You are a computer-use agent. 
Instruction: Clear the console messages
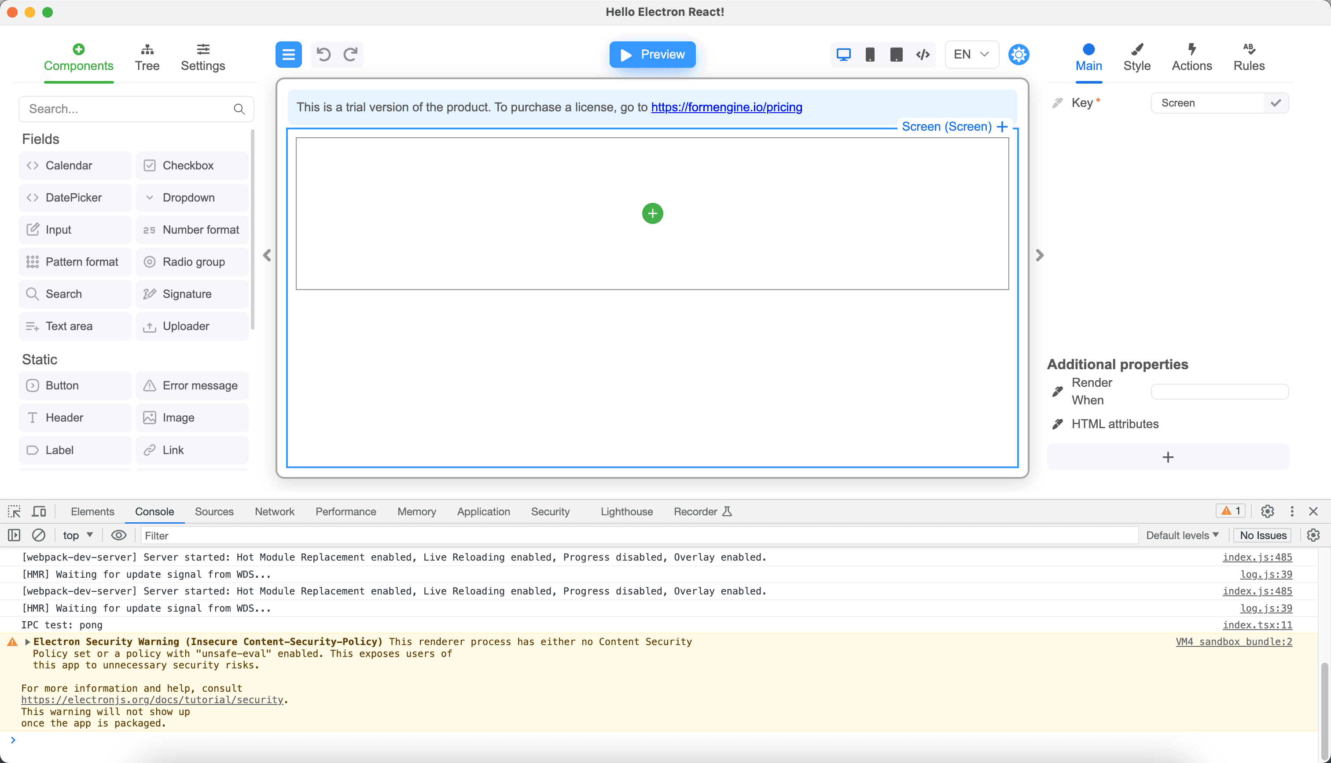[x=39, y=535]
